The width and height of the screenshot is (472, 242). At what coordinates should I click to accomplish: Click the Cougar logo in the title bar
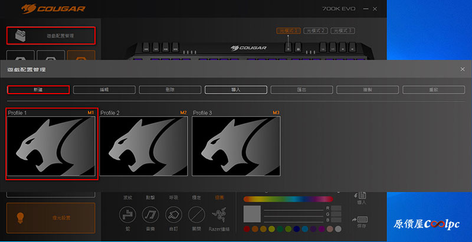click(53, 9)
